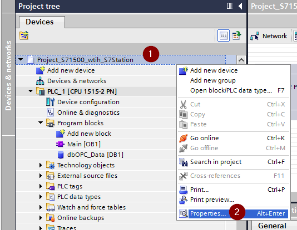
Task: Open the General tab in the properties area
Action: (x=272, y=226)
